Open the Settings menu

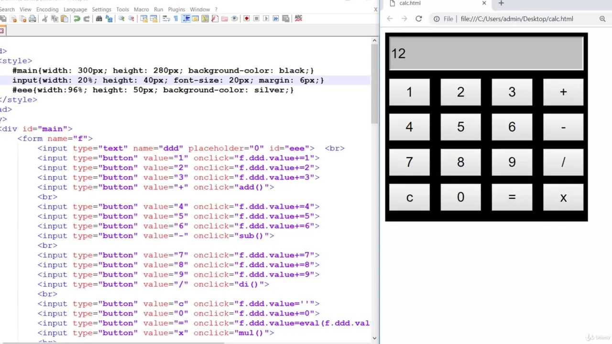[x=101, y=9]
